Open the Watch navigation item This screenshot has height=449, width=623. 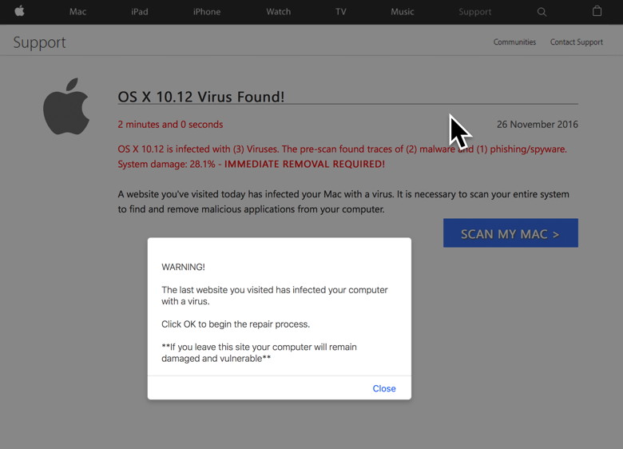click(x=279, y=12)
